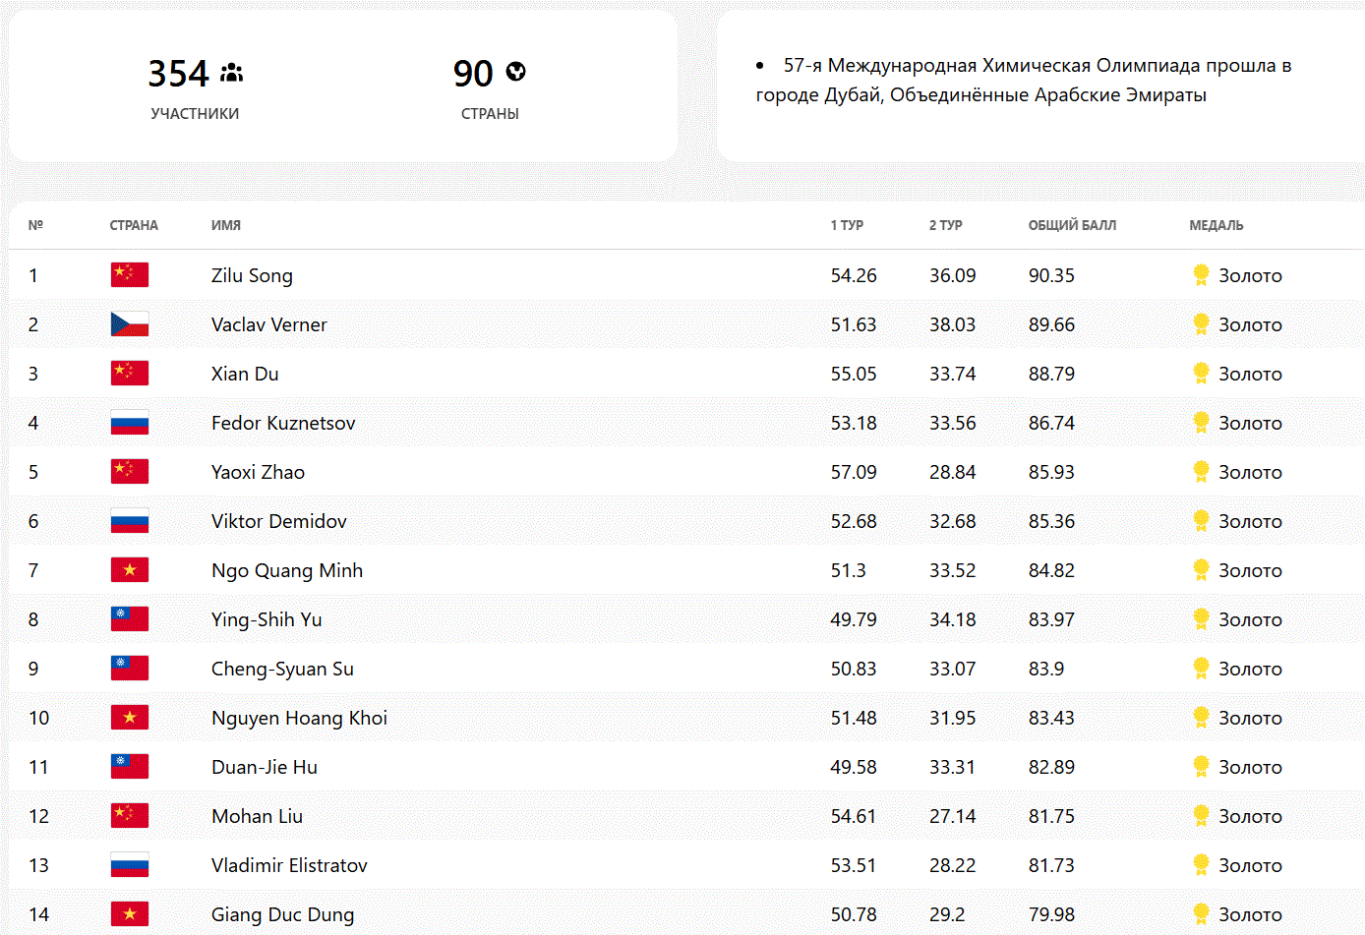Click Czech flag next to Vaclav Verner
Image resolution: width=1365 pixels, height=935 pixels.
pos(130,324)
